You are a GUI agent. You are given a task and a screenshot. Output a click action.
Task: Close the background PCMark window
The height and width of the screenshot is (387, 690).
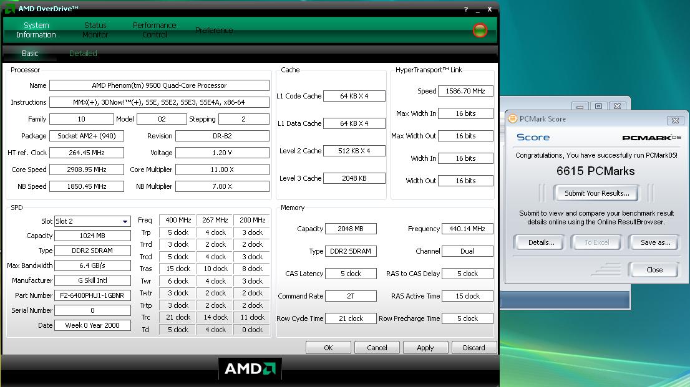coord(618,106)
